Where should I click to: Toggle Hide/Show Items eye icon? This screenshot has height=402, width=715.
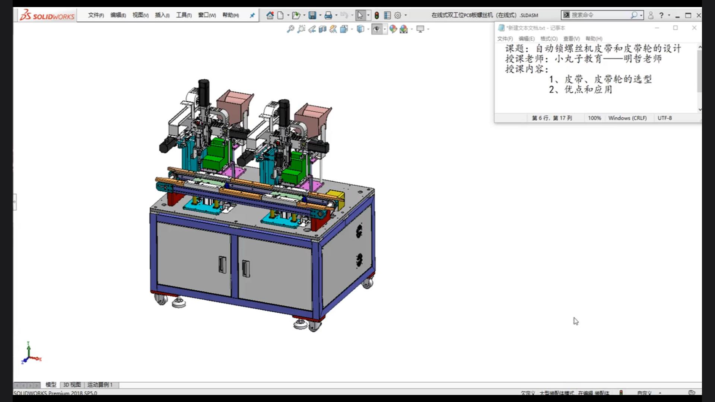(x=377, y=29)
